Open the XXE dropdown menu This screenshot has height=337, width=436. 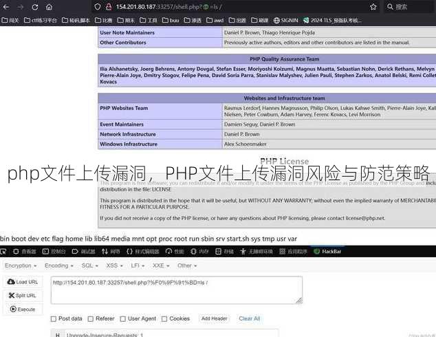click(161, 266)
